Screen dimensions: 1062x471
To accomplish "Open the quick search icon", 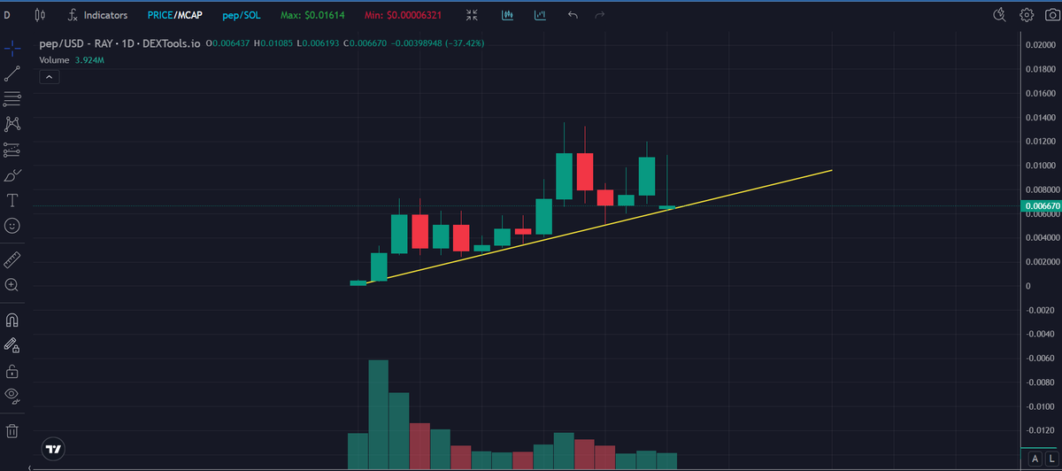I will tap(1000, 15).
